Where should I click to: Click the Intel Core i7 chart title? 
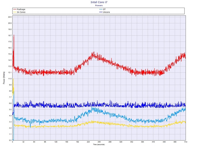[x=99, y=2]
